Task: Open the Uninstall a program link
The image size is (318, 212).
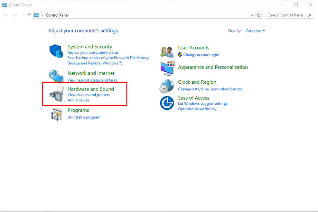Action: 84,117
